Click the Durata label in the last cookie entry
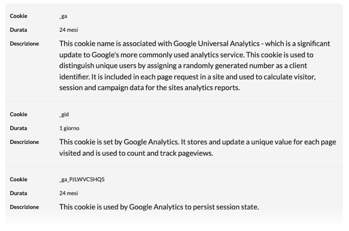 pyautogui.click(x=18, y=193)
